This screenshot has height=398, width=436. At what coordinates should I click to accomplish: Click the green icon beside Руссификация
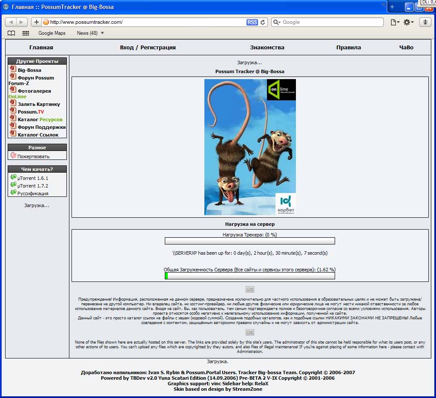pyautogui.click(x=13, y=192)
